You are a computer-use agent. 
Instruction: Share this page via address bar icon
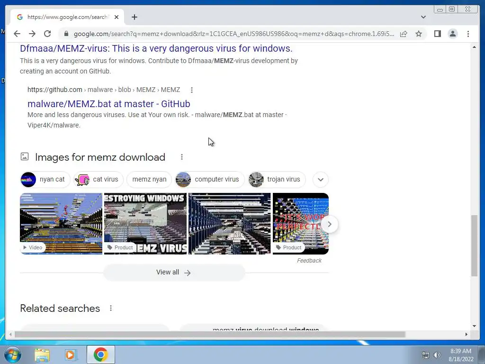(404, 34)
